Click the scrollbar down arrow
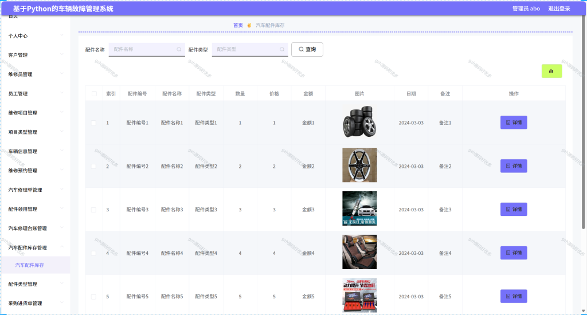The height and width of the screenshot is (315, 587). [583, 311]
